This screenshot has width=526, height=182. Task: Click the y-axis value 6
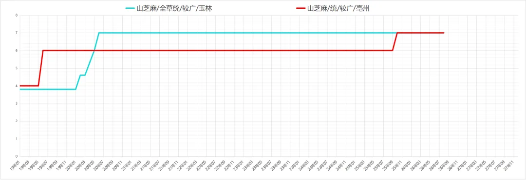(x=16, y=51)
